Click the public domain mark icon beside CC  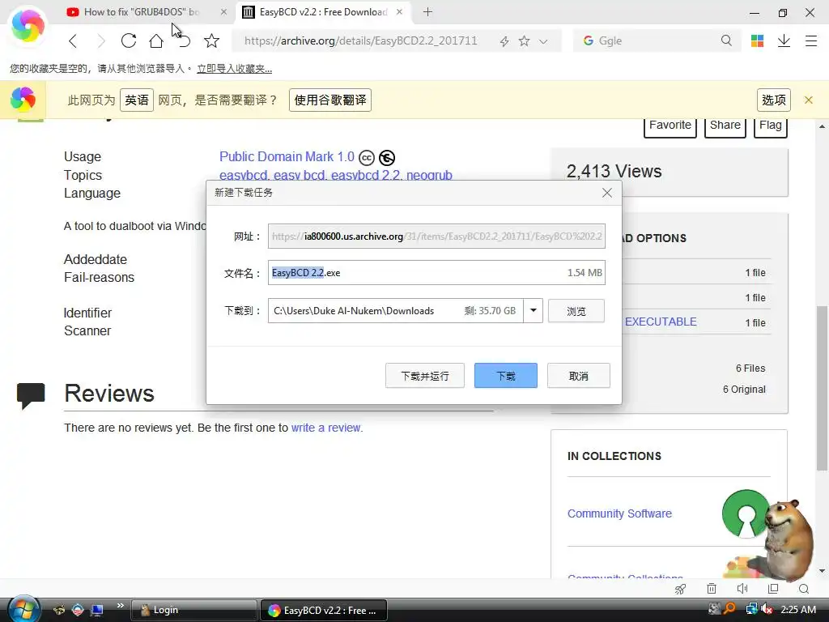[387, 158]
